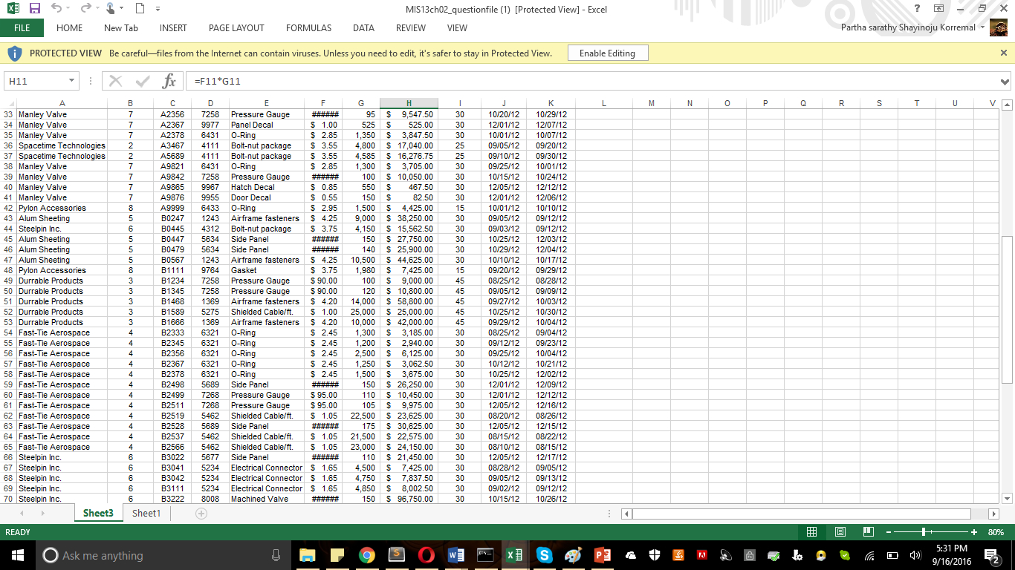The image size is (1015, 570).
Task: Open Page Break Preview from status bar
Action: click(869, 531)
